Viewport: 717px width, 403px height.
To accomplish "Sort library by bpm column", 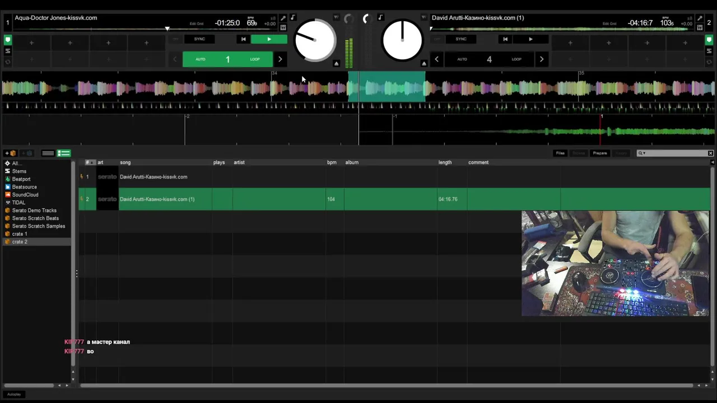I will point(334,162).
